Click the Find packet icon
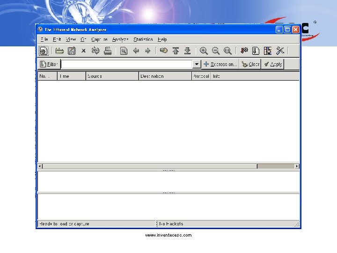The width and height of the screenshot is (337, 253). pyautogui.click(x=124, y=51)
